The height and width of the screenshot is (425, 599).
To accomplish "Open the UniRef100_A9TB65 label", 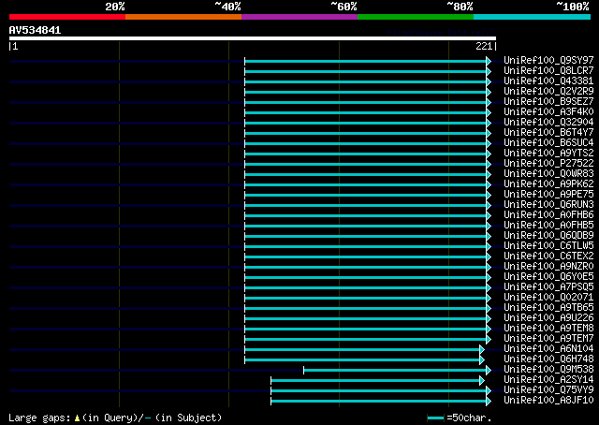I will 548,308.
